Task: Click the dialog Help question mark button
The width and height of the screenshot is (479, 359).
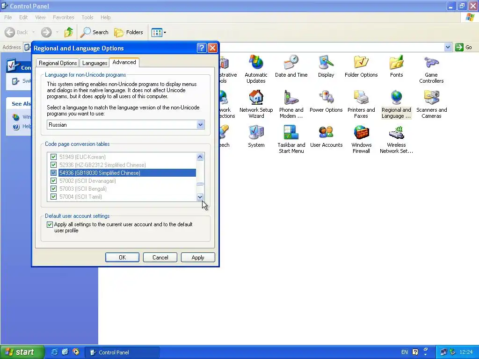Action: point(202,48)
